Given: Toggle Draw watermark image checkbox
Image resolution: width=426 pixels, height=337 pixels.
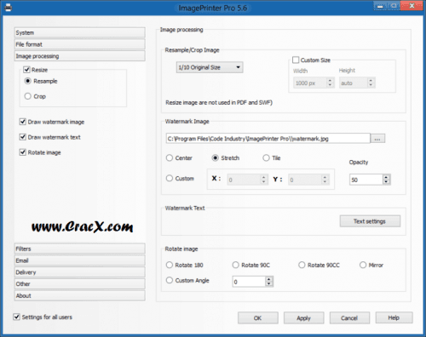Looking at the screenshot, I should click(x=23, y=122).
